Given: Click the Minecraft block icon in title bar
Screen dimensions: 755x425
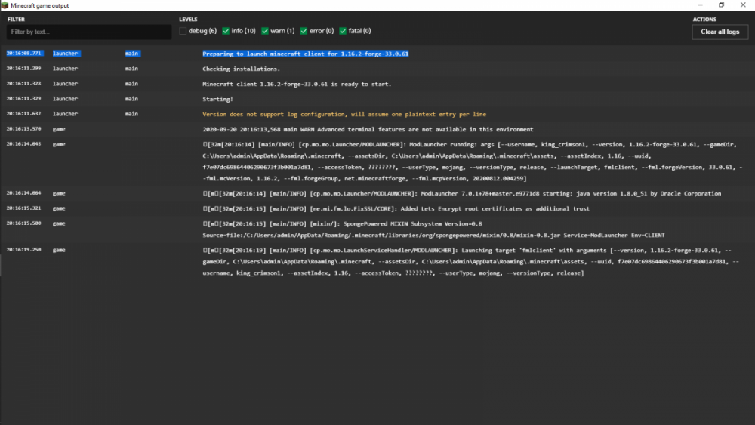Looking at the screenshot, I should point(5,5).
